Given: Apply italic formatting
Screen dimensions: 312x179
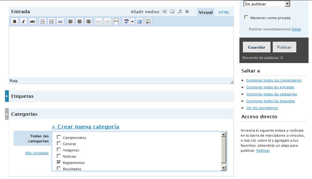Looking at the screenshot, I should tap(23, 21).
